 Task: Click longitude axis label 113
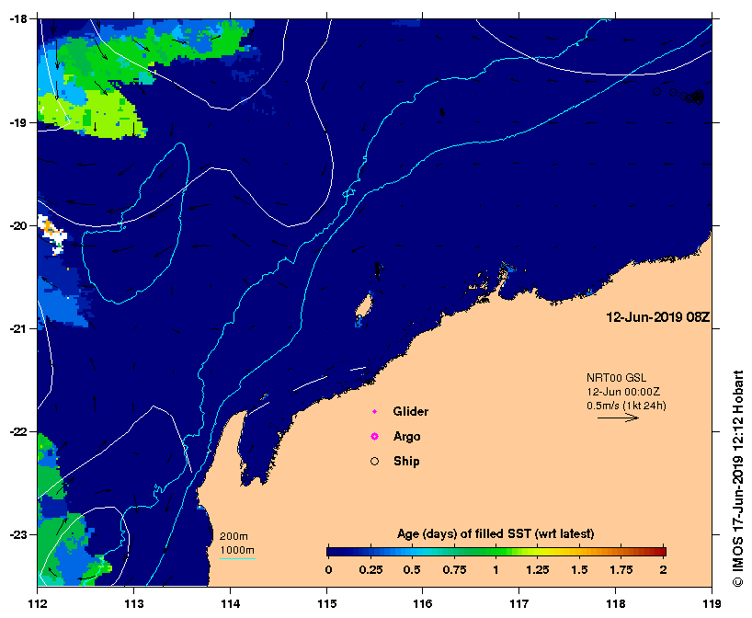[134, 603]
